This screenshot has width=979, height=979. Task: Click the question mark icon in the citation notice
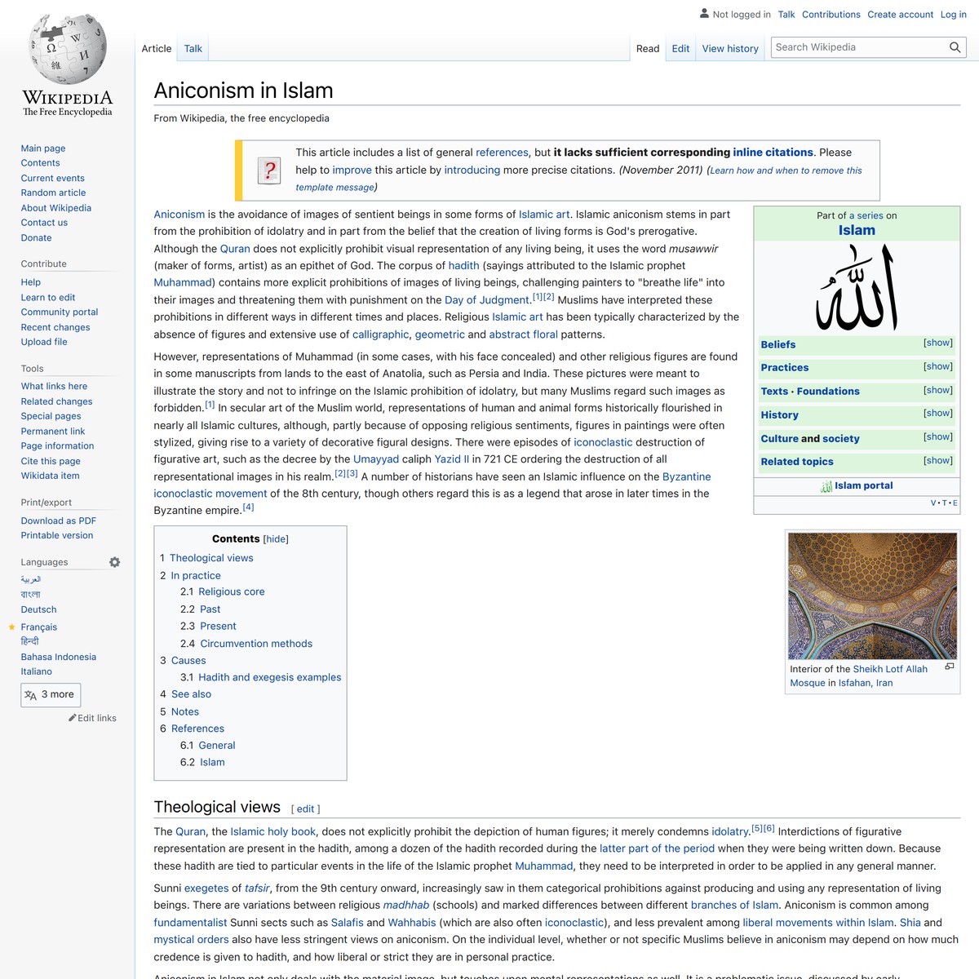pyautogui.click(x=269, y=170)
